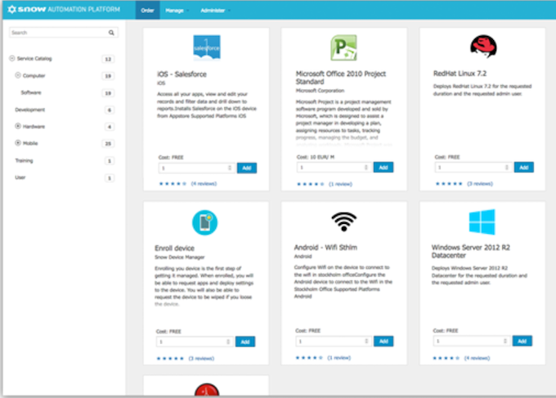
Task: Click the Snow Automation Platform logo
Action: 64,9
